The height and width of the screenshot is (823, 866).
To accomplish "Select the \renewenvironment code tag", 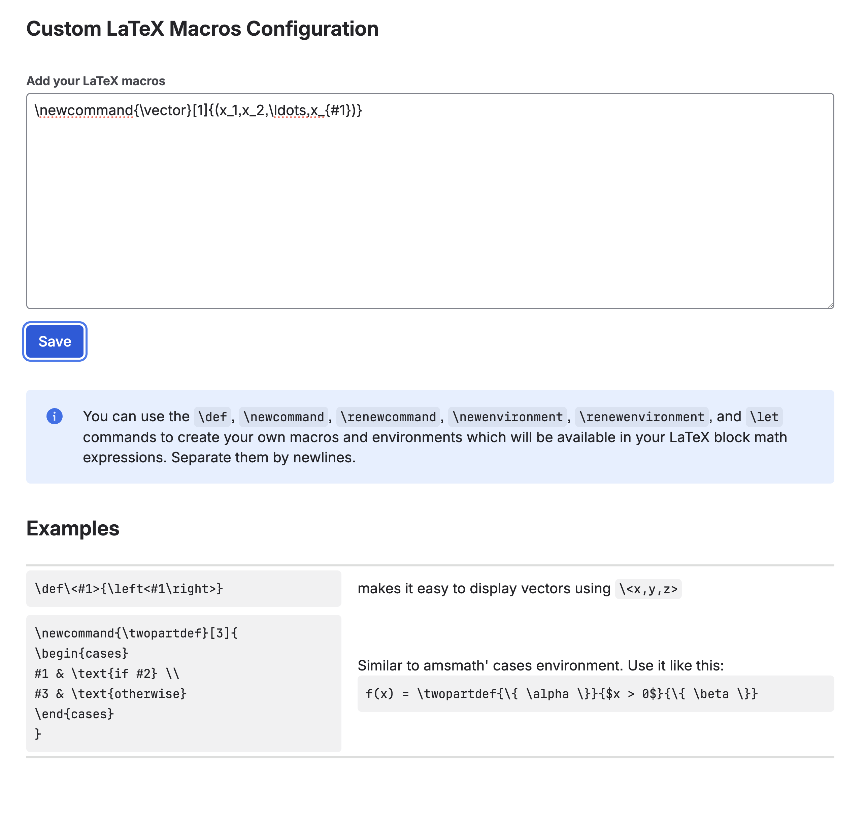I will [642, 417].
